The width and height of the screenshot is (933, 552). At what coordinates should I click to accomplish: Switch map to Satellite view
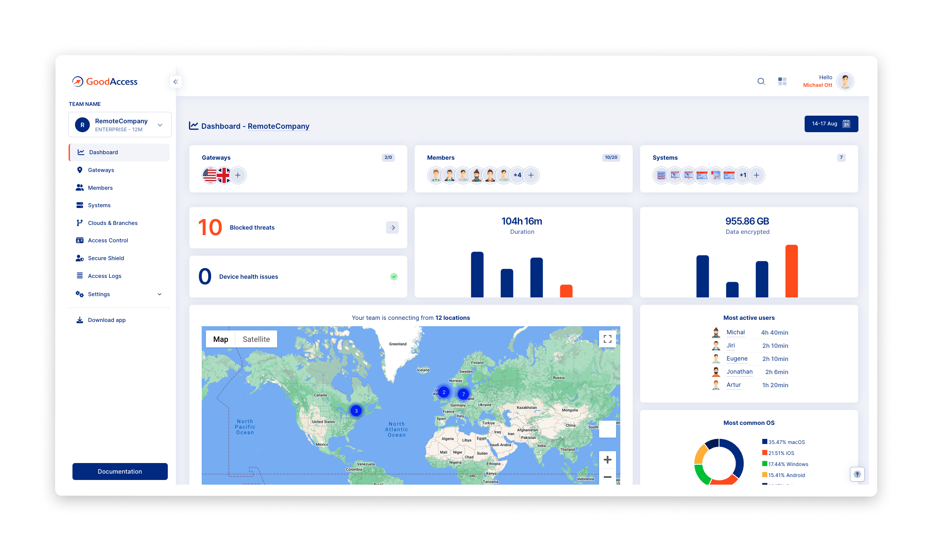(x=256, y=339)
